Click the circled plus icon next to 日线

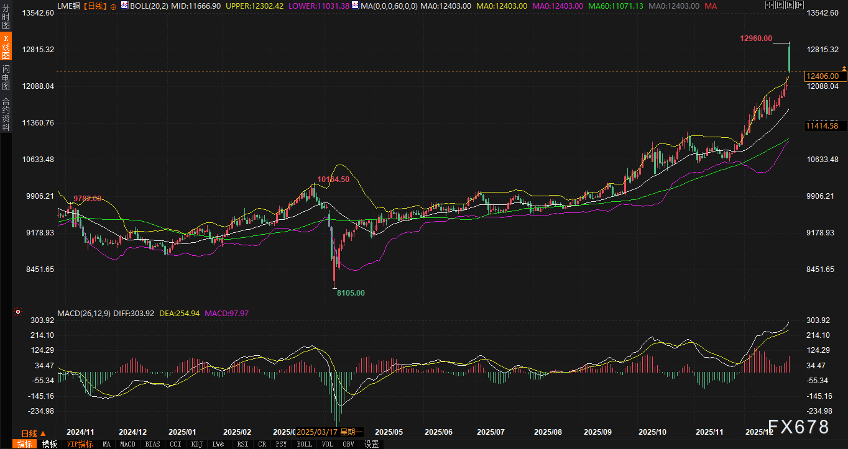113,6
